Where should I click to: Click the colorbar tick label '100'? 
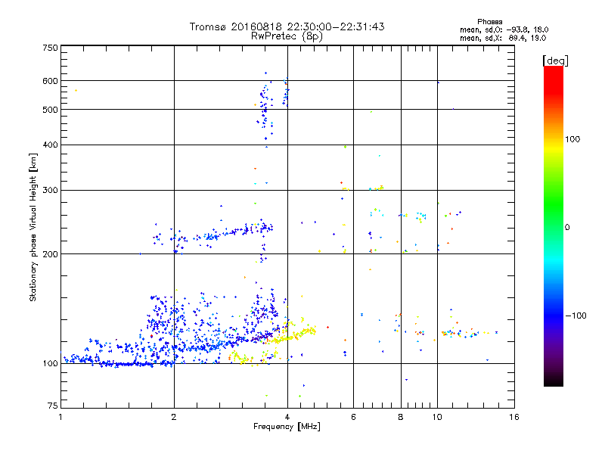click(x=572, y=139)
